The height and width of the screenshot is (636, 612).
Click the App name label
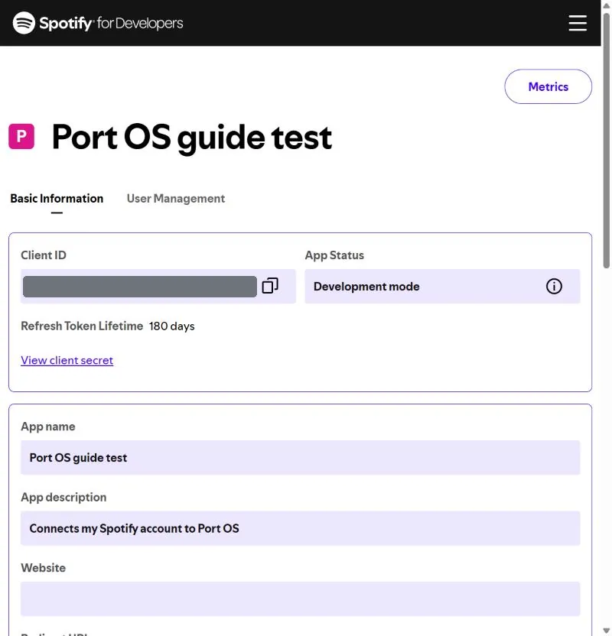[48, 427]
